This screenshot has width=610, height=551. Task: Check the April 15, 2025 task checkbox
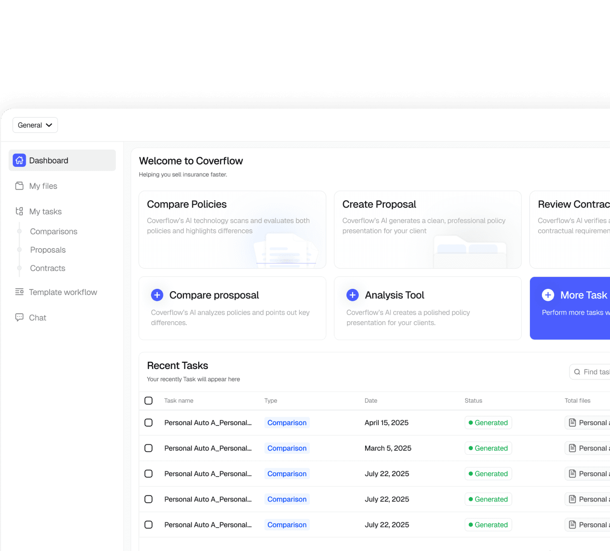click(x=149, y=423)
